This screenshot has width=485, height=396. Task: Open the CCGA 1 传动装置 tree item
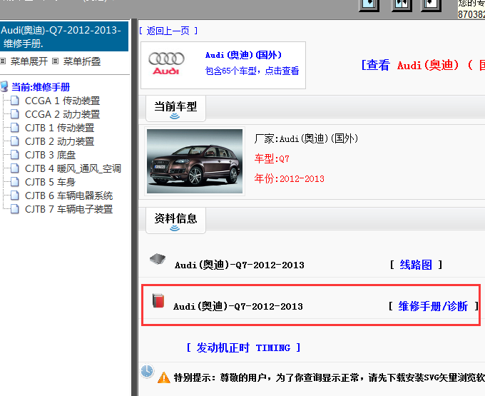coord(62,101)
